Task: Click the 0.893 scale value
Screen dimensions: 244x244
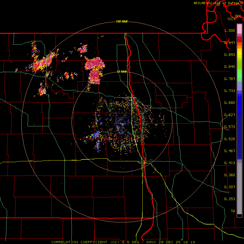Action: point(230,54)
